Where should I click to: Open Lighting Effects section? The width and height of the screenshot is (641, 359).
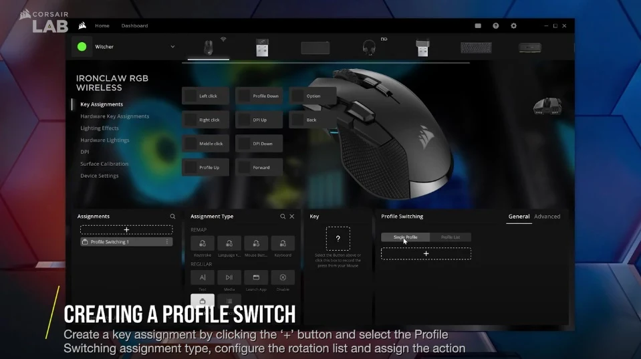tap(100, 128)
